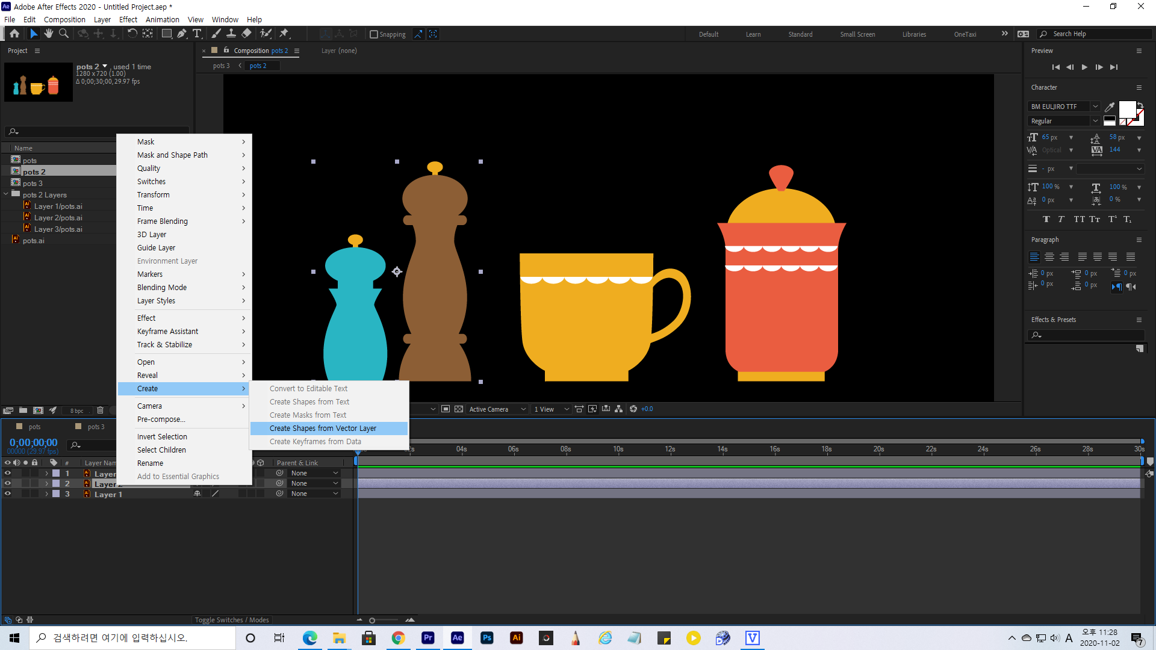This screenshot has width=1156, height=650.
Task: Open the Animation menu
Action: (162, 19)
